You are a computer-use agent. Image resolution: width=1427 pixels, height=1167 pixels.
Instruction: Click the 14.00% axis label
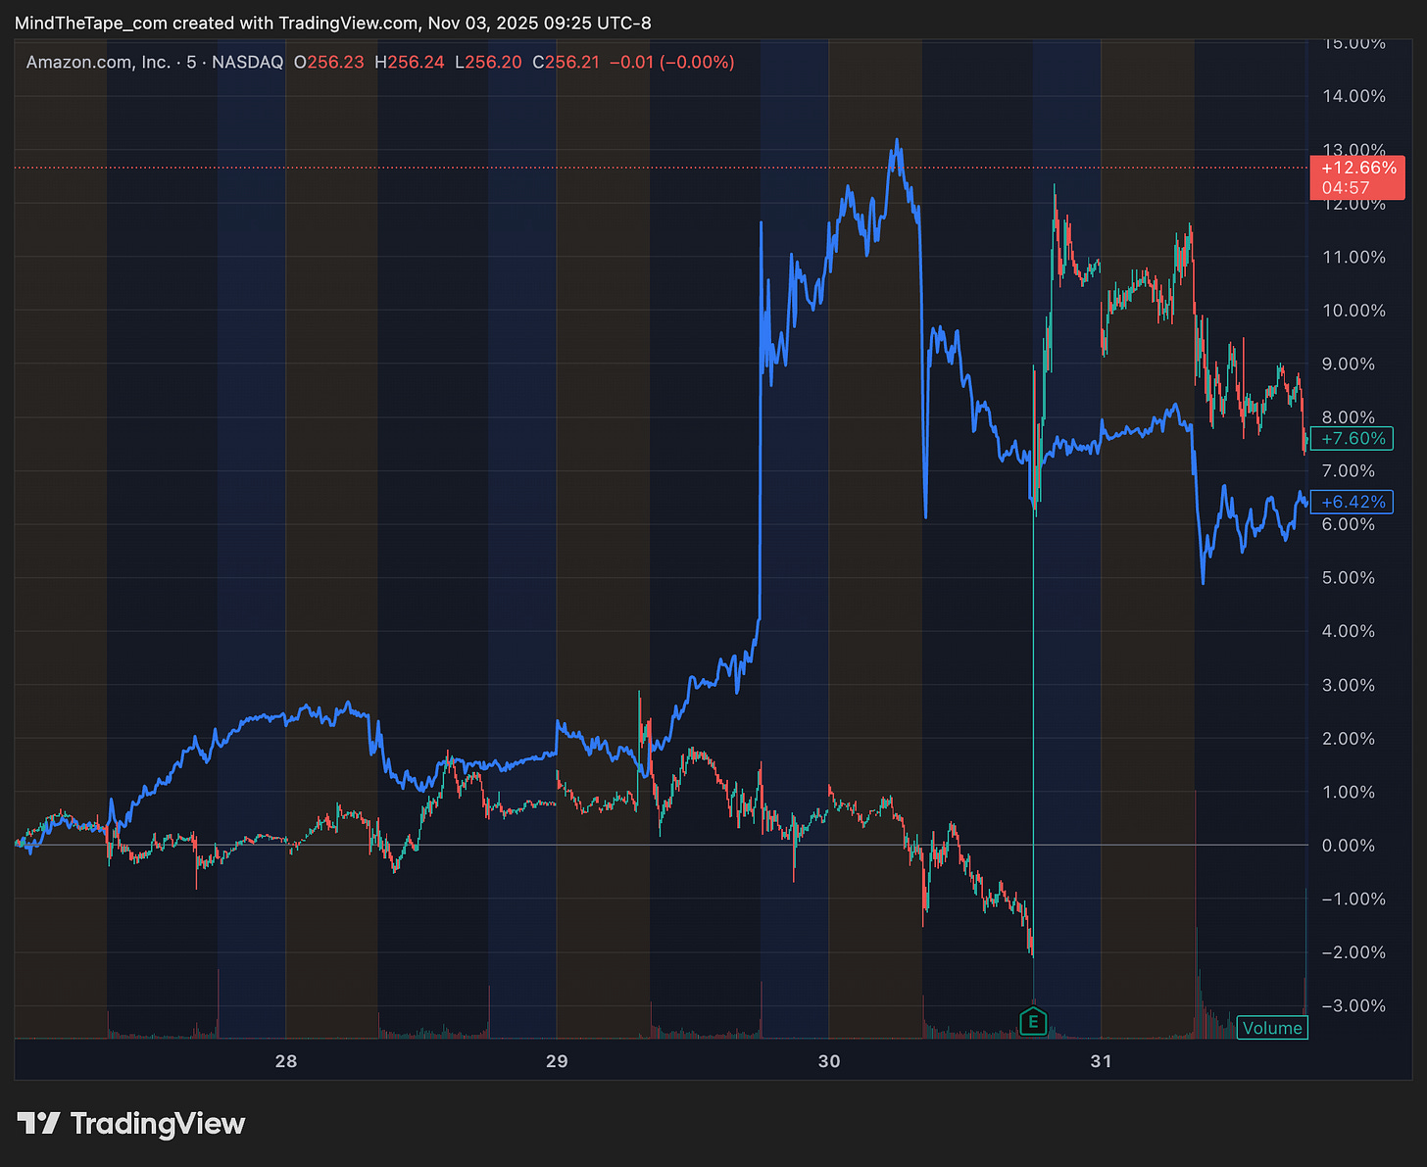click(x=1353, y=96)
